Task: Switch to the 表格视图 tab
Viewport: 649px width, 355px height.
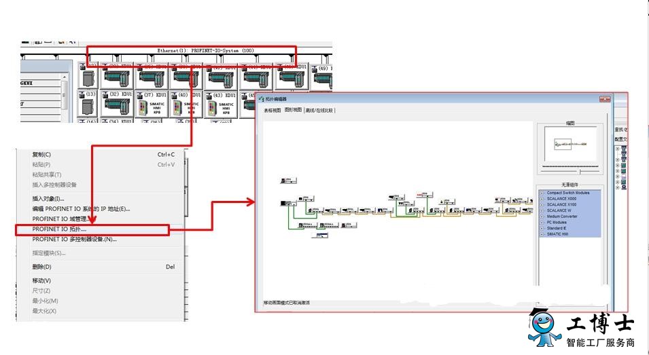Action: click(273, 111)
